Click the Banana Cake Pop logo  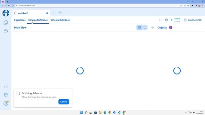click(6, 13)
